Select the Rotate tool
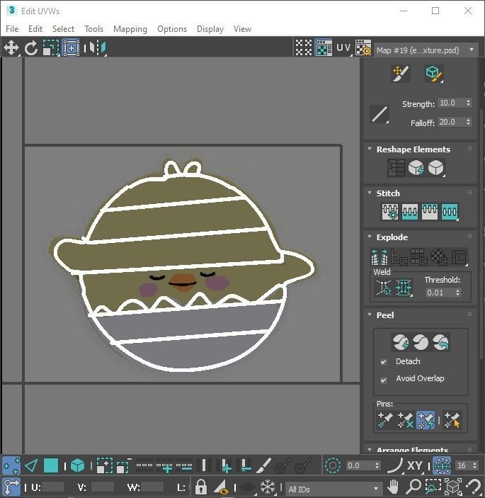This screenshot has height=498, width=485. coord(30,48)
